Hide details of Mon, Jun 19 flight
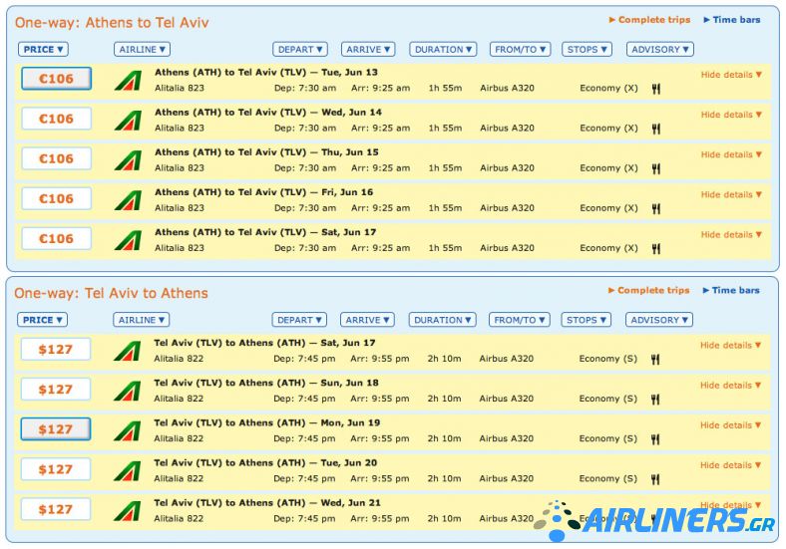The image size is (786, 549). pos(730,425)
